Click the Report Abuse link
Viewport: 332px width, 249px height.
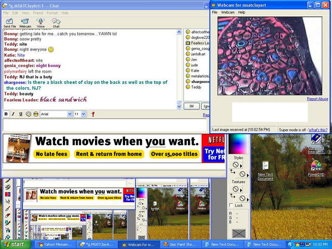(x=317, y=99)
